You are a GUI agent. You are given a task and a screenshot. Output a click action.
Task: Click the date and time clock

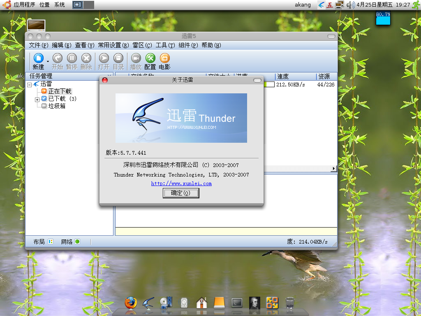(x=383, y=5)
